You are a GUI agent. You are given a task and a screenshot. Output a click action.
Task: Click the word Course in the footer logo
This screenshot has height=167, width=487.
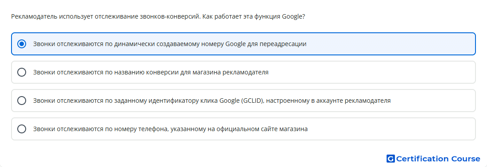click(465, 159)
